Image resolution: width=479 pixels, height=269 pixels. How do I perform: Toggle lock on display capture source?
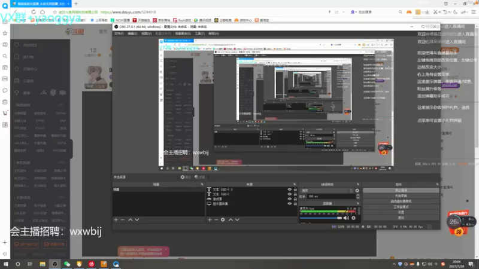[x=295, y=203]
